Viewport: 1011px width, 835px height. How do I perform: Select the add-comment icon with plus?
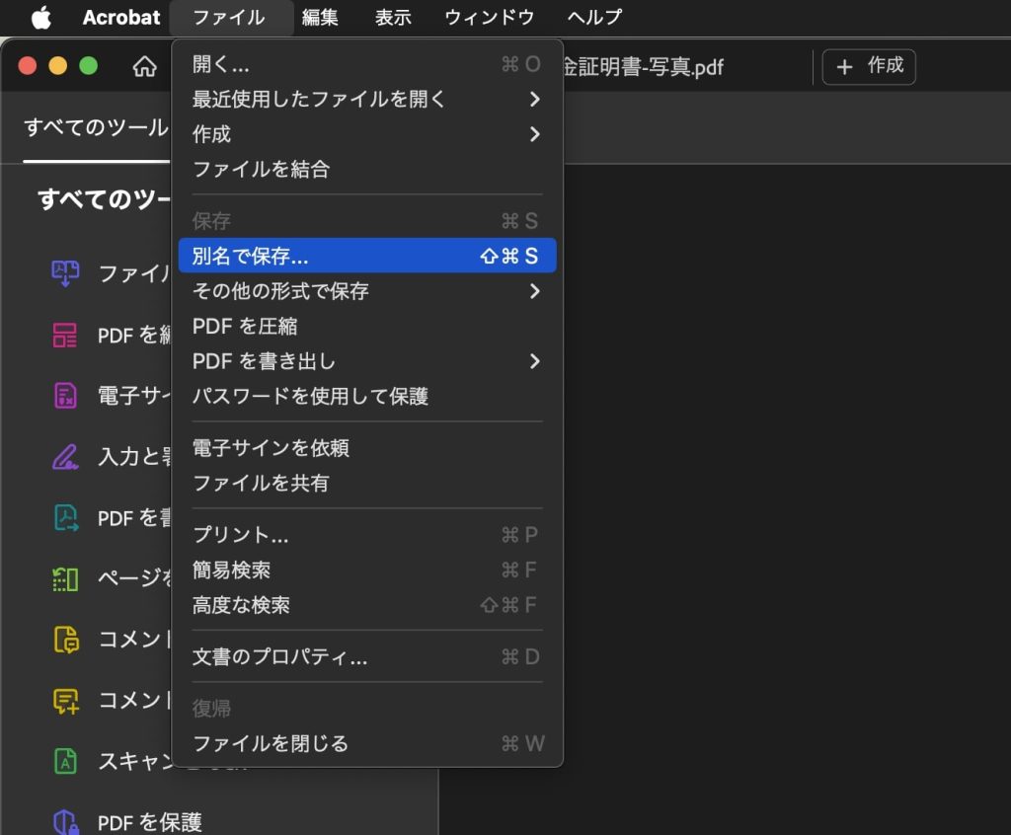(x=66, y=701)
